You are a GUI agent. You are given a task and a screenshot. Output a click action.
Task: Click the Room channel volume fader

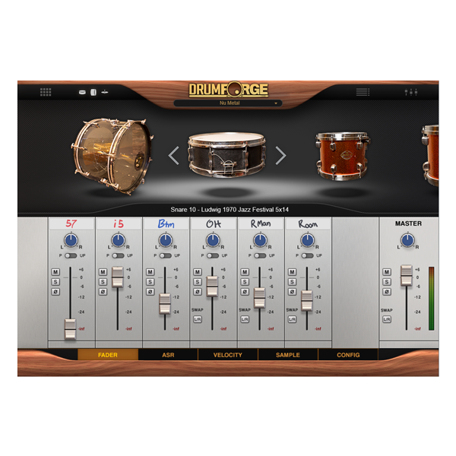pyautogui.click(x=307, y=300)
